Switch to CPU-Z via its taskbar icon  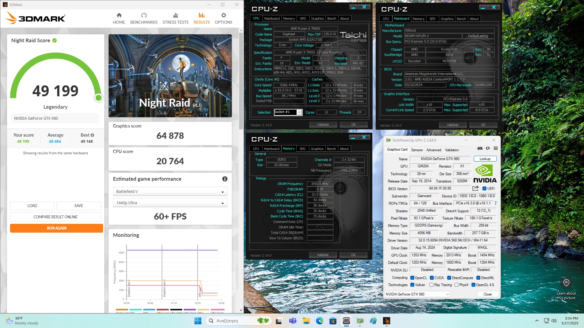346,321
